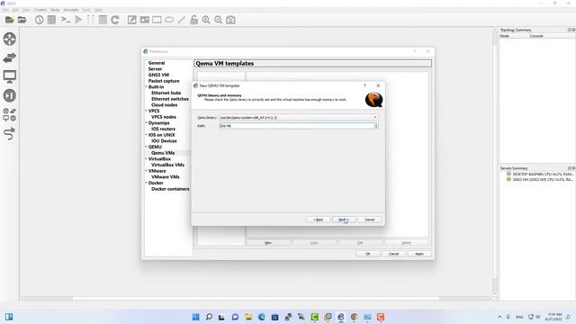Open Windows taskbar search

209,317
